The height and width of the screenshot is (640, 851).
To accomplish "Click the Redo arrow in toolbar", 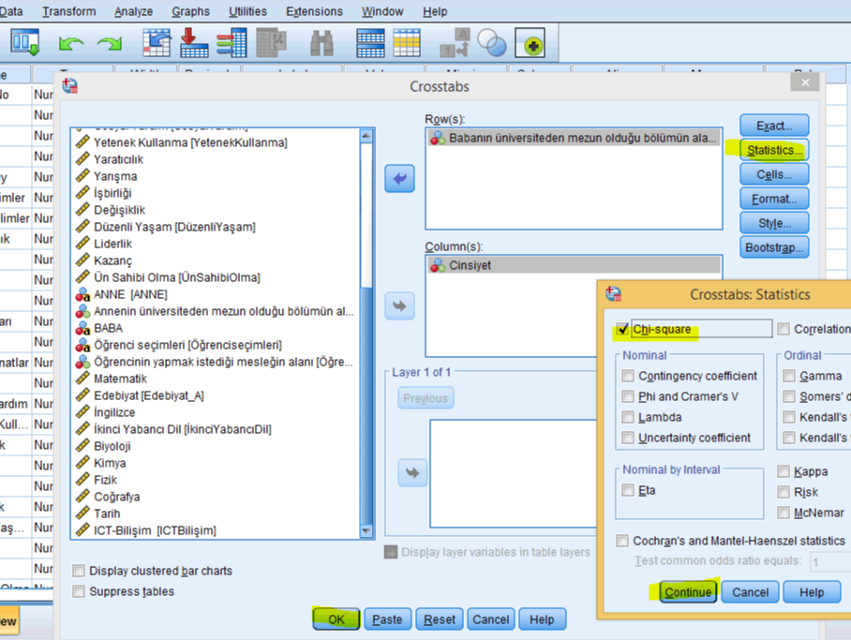I will point(109,43).
